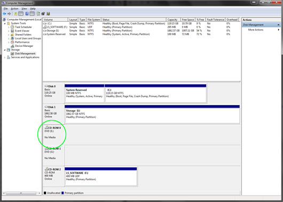Click the Local Users and Groups icon
Image resolution: width=283 pixels, height=202 pixels.
coord(12,38)
